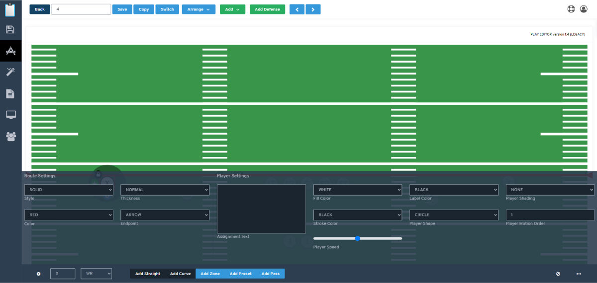Open the user account circle icon

click(x=585, y=9)
